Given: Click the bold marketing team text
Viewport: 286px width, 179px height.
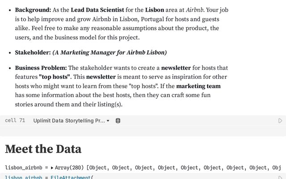Looking at the screenshot, I should (198, 86).
